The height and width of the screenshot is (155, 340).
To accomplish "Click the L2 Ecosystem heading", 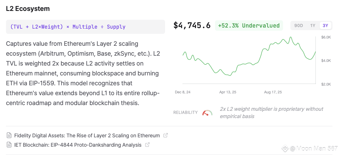I will click(x=28, y=9).
